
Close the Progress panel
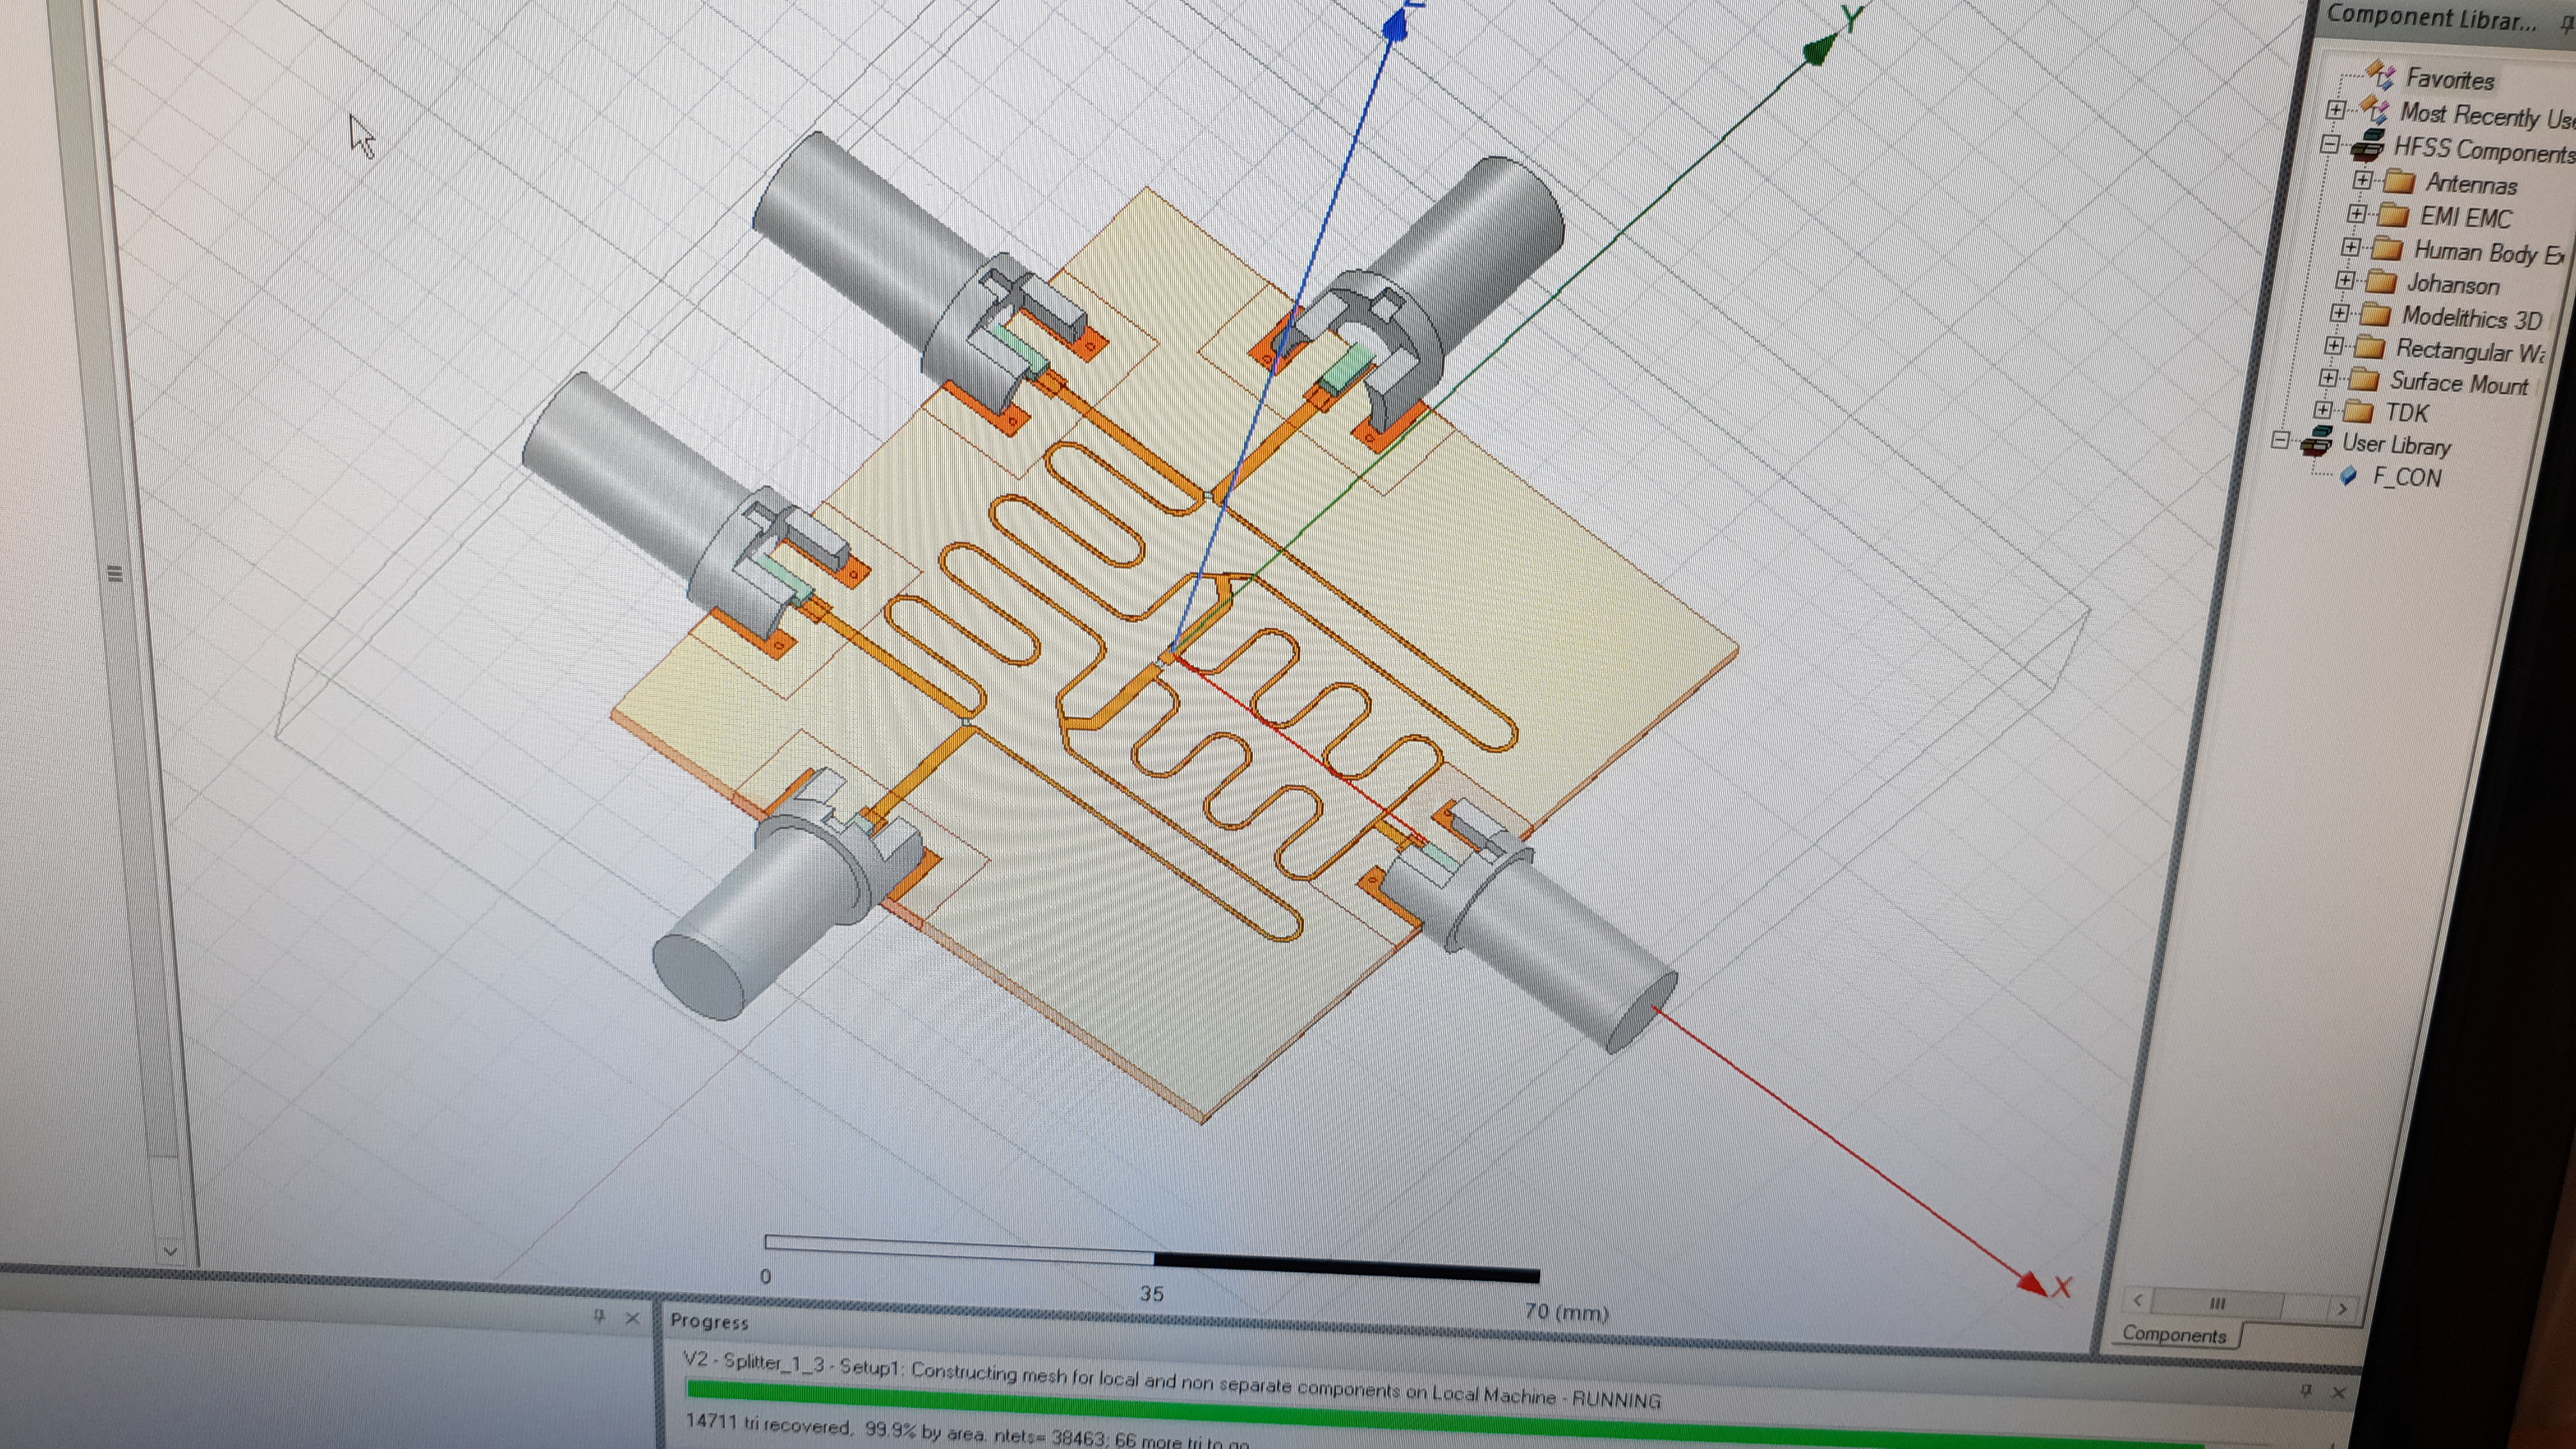(x=2339, y=1392)
